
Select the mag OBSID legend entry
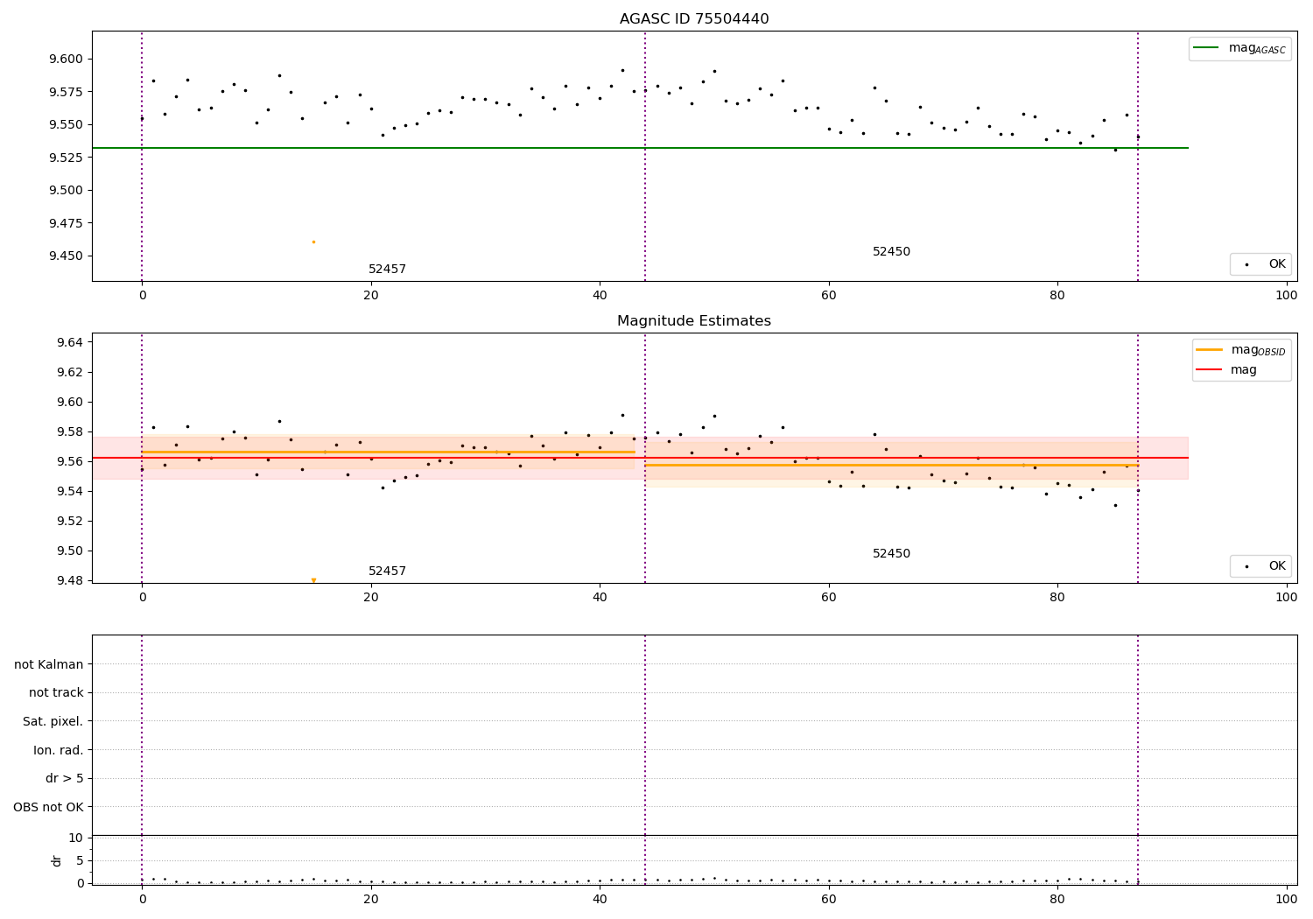[x=1240, y=350]
